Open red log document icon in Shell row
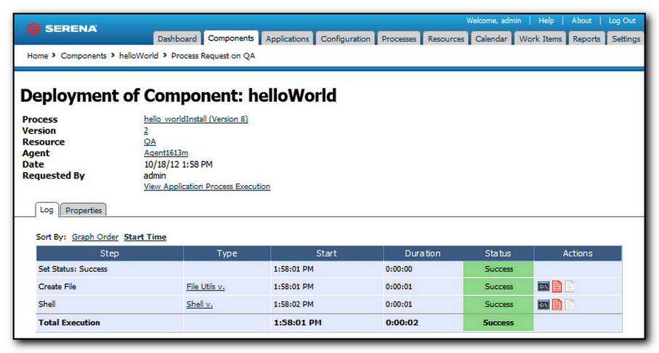 click(557, 304)
